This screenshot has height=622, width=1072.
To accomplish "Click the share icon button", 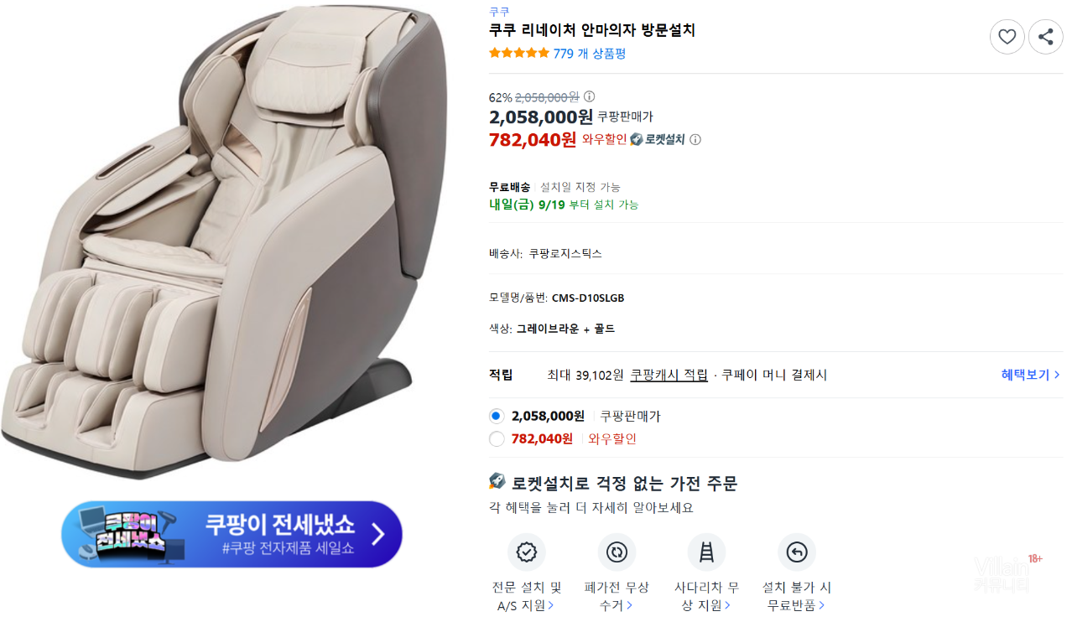I will point(1045,37).
